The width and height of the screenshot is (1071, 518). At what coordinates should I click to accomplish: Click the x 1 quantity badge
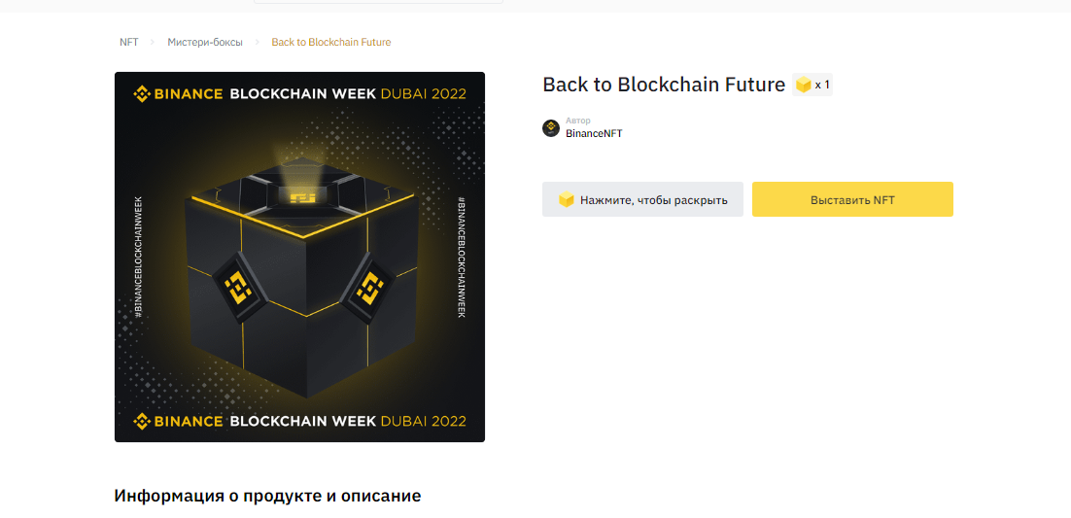tap(812, 86)
